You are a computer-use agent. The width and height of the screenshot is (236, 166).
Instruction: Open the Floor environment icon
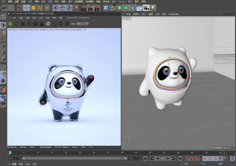[x=139, y=8]
